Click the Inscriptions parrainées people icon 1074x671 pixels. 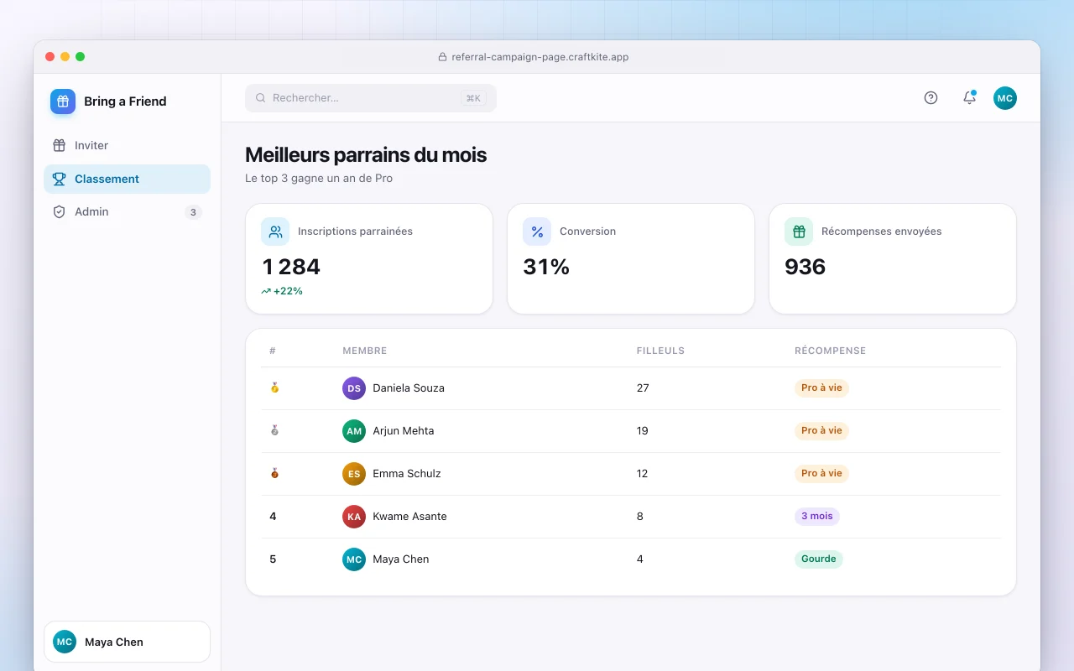[275, 231]
